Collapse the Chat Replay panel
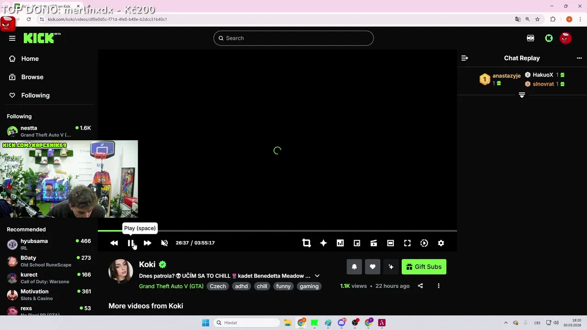The height and width of the screenshot is (330, 587). 465,58
